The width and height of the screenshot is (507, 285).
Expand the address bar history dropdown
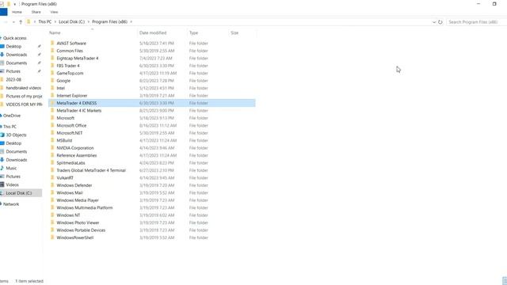click(434, 22)
